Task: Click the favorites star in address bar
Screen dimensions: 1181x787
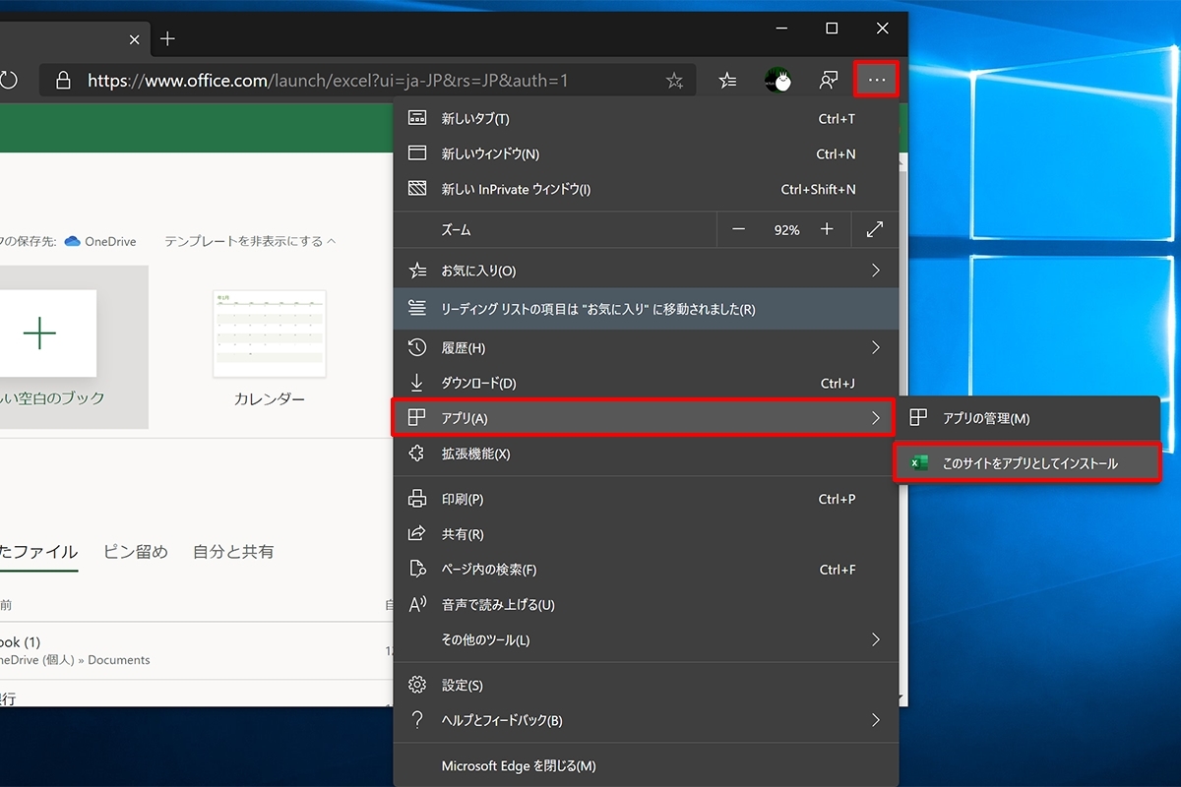Action: tap(674, 81)
